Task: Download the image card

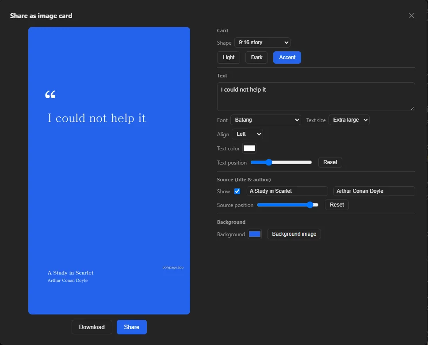Action: [x=92, y=327]
